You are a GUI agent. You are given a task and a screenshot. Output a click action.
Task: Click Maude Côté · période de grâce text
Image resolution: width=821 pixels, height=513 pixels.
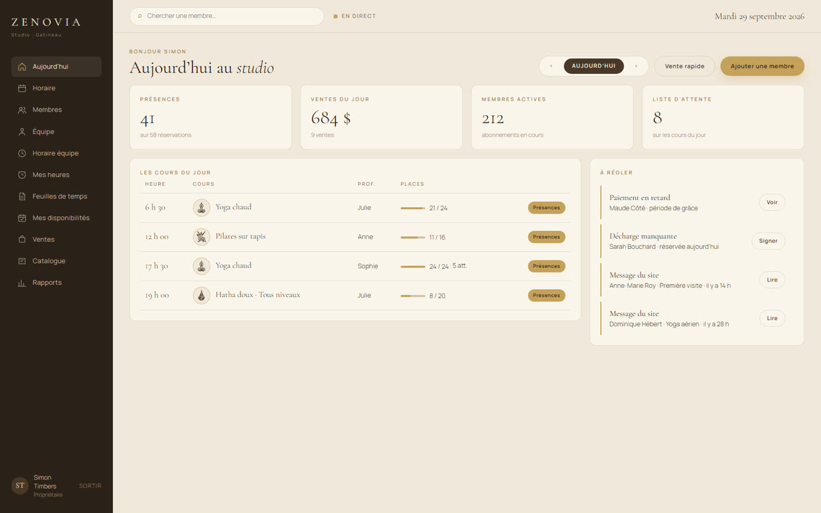(x=654, y=208)
